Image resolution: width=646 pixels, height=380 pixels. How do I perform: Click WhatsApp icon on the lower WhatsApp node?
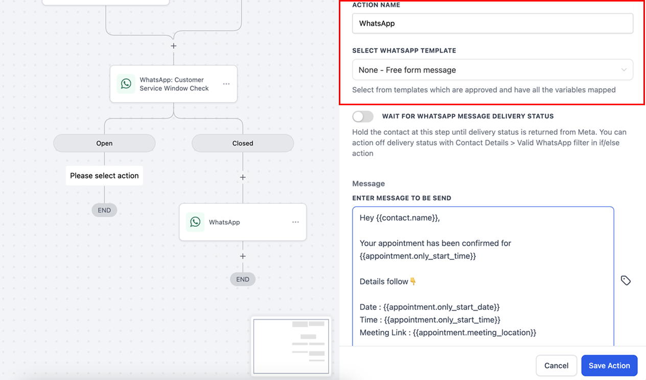tap(195, 222)
